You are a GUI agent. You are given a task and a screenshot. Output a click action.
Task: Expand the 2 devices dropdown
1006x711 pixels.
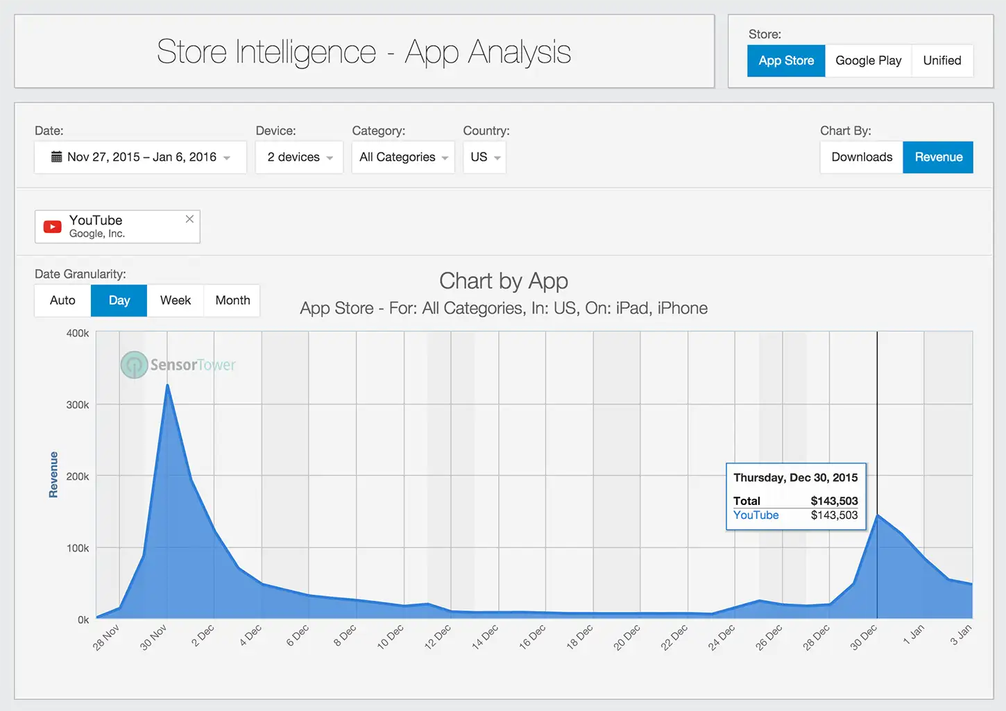click(299, 157)
